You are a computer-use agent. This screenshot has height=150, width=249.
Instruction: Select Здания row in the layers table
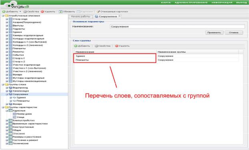(x=157, y=56)
